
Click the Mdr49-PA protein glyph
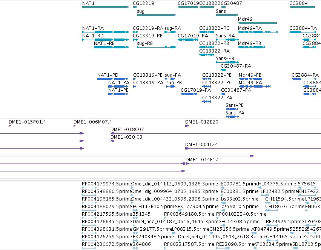click(x=255, y=86)
